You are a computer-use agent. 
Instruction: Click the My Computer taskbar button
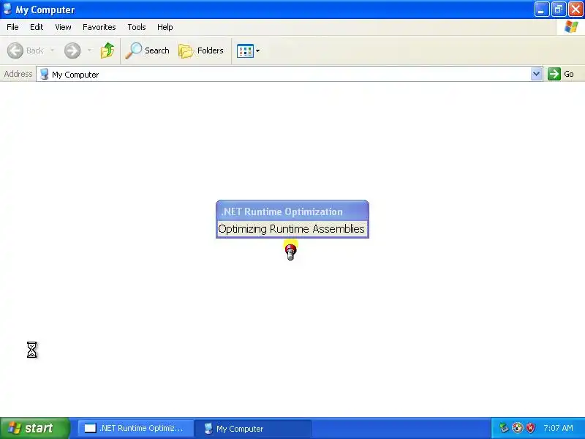pos(253,429)
